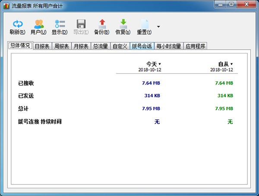
Task: Expand the toolbar overflow arrow after 重置
Action: click(158, 27)
